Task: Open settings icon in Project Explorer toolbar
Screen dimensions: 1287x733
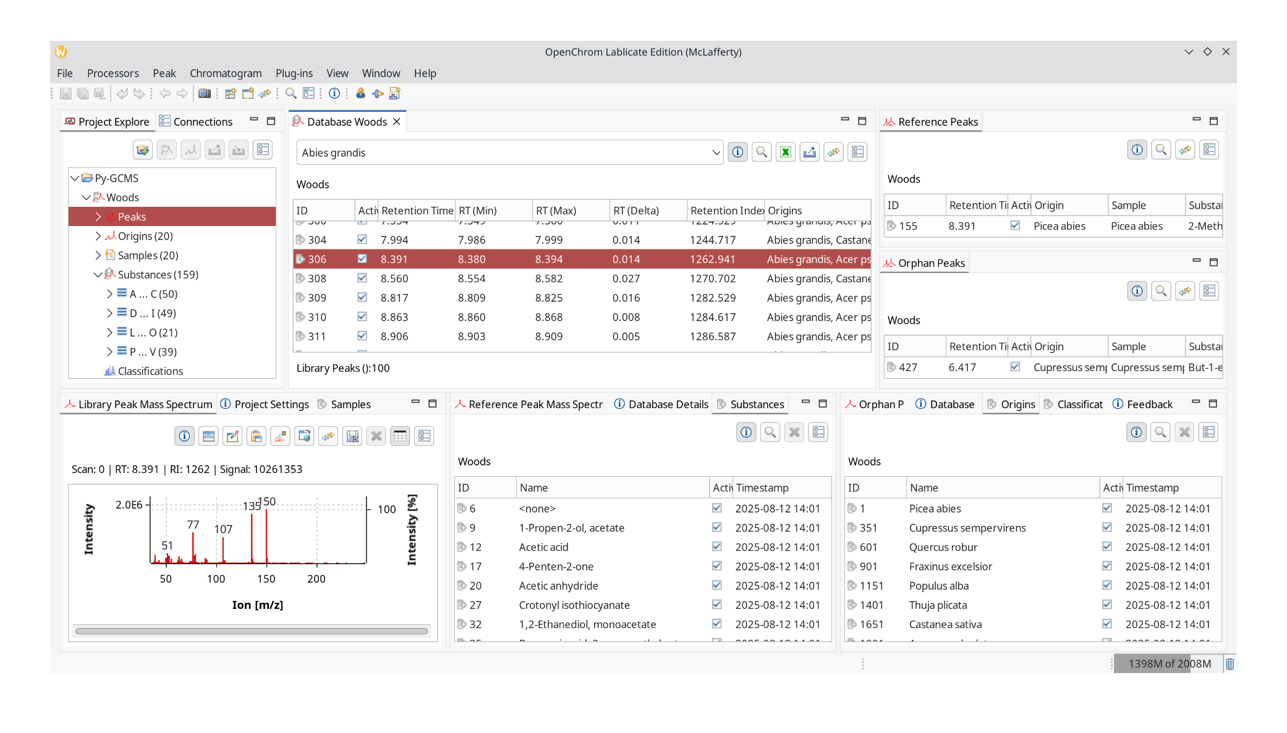Action: 263,150
